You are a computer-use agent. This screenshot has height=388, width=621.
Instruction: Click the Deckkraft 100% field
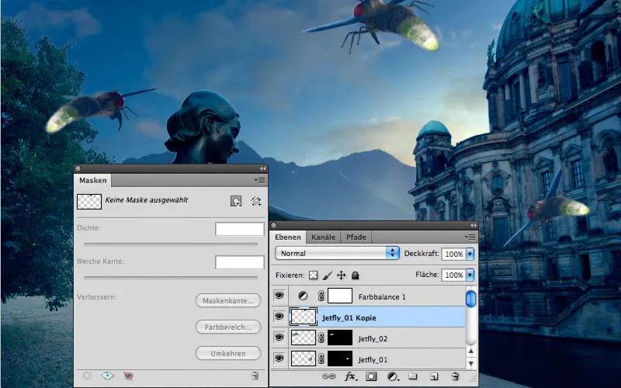[x=454, y=254]
